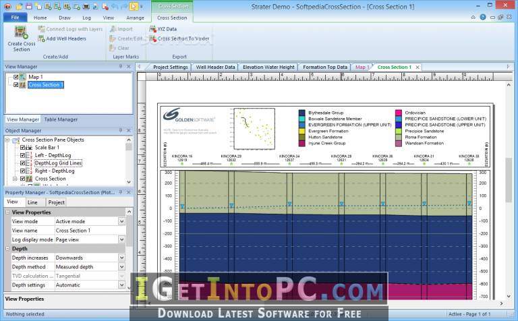Click the Blythesdale Group legend color swatch

(x=302, y=113)
